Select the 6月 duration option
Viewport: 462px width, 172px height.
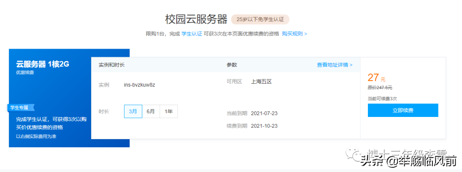point(151,111)
